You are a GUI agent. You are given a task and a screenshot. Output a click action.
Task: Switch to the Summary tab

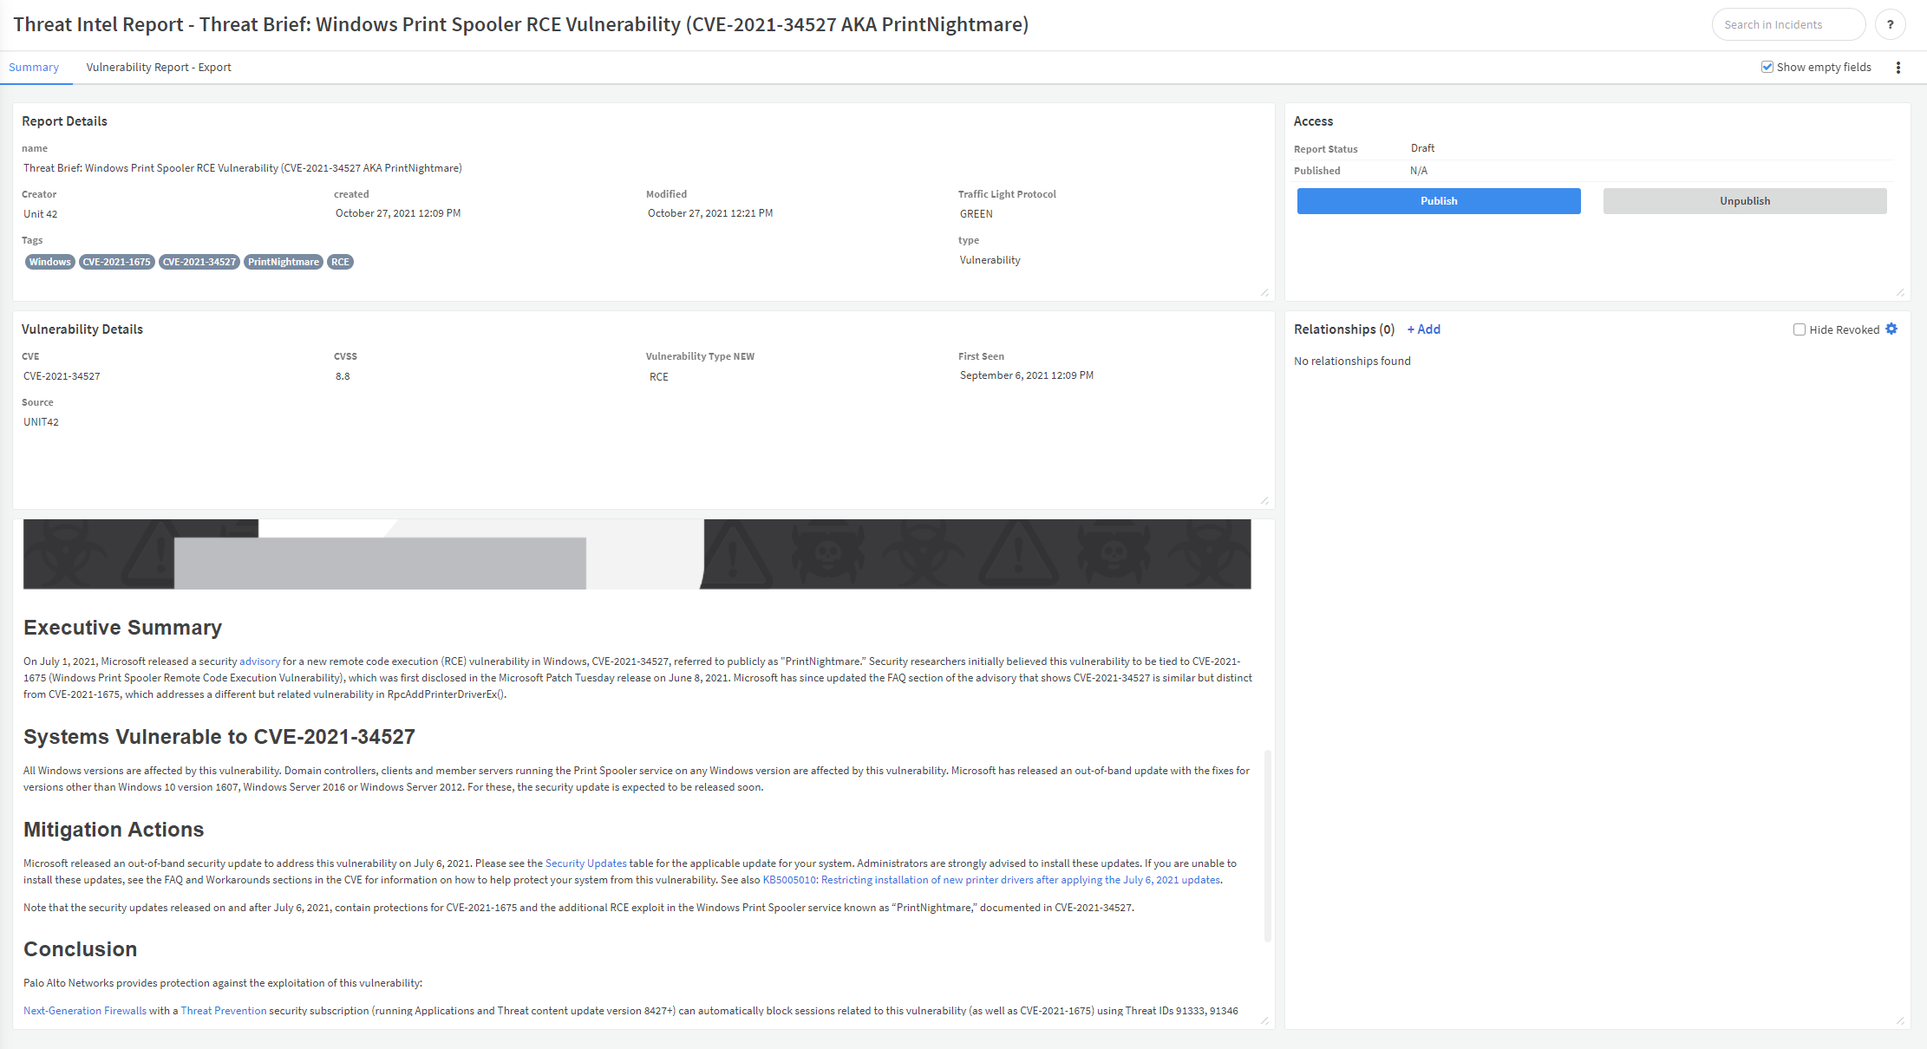point(34,68)
